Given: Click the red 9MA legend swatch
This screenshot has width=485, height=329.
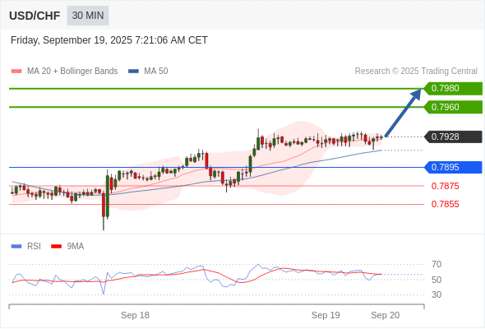Looking at the screenshot, I should click(56, 247).
